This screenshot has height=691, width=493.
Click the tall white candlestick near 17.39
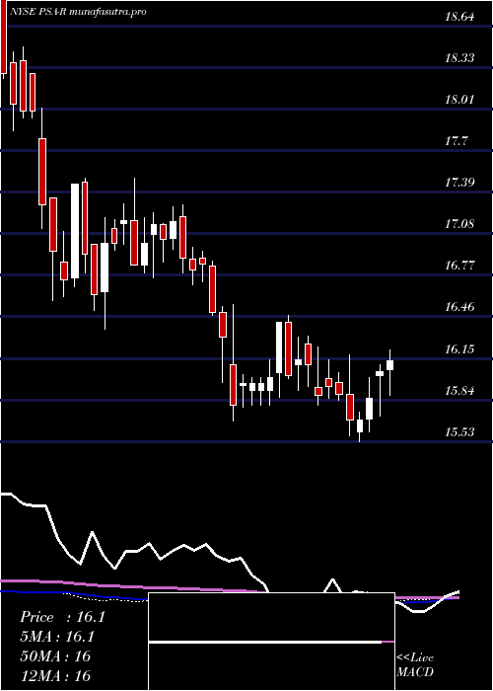75,231
